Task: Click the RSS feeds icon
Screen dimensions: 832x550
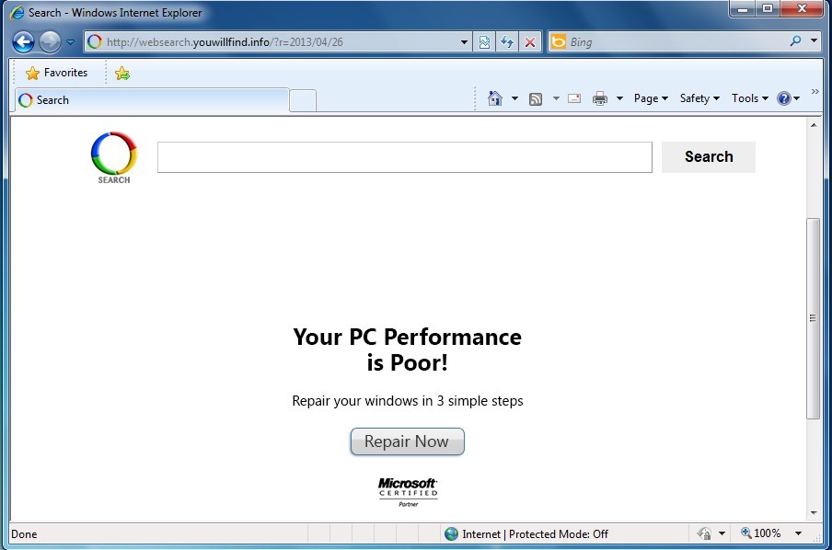Action: click(536, 98)
